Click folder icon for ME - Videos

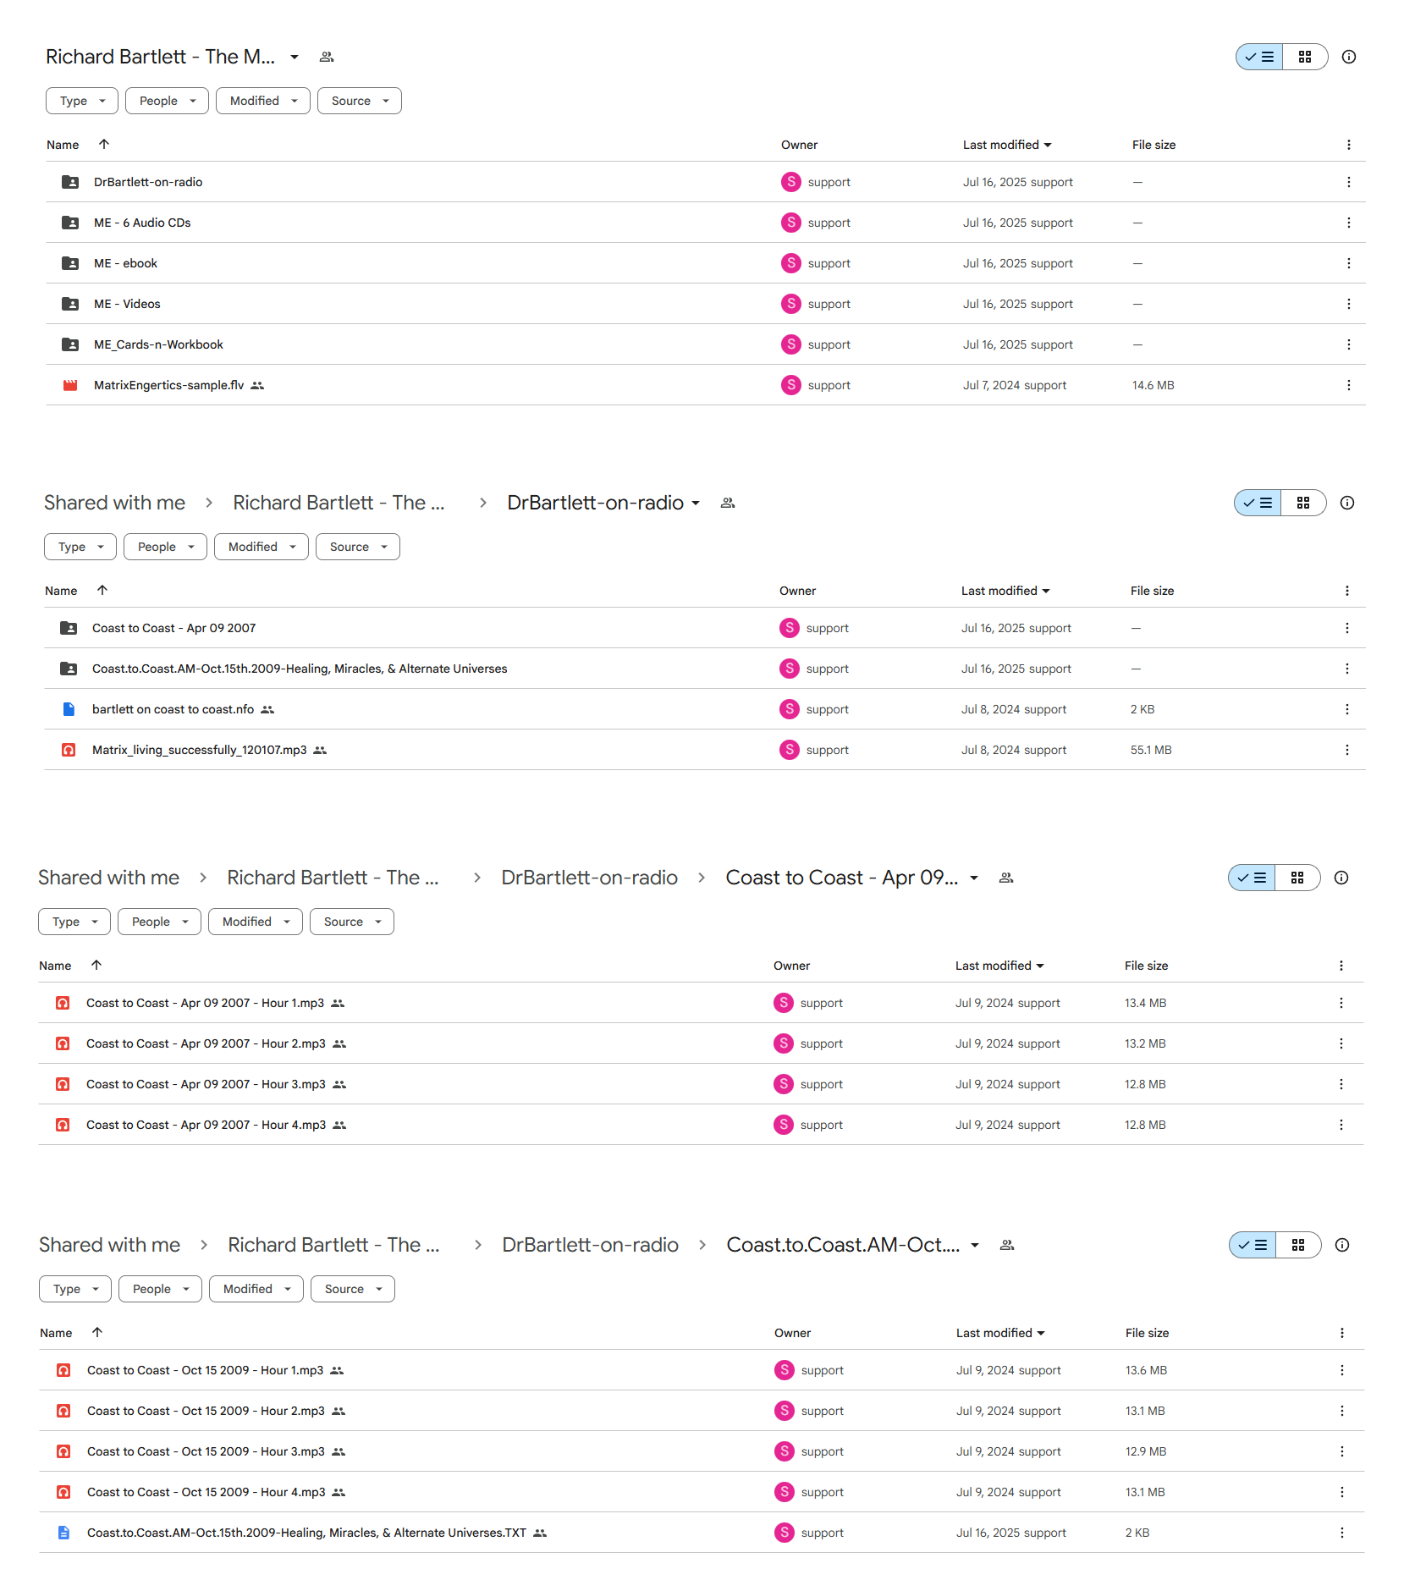coord(70,304)
